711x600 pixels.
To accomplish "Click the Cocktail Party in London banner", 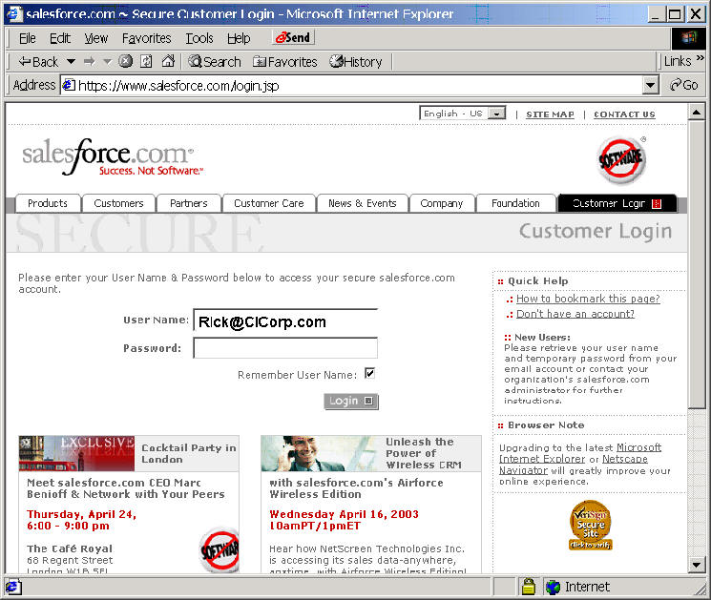I will tap(129, 453).
